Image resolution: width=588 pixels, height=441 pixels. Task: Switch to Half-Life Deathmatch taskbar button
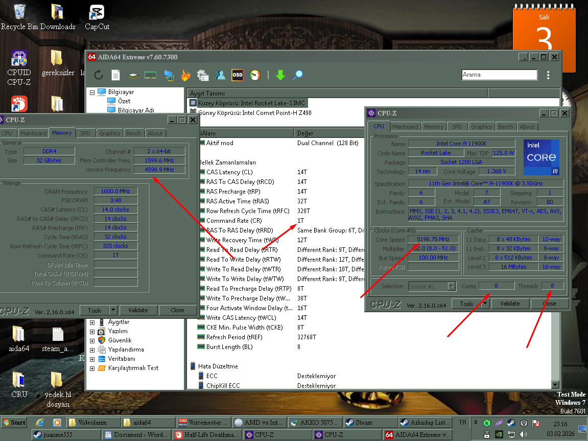207,435
